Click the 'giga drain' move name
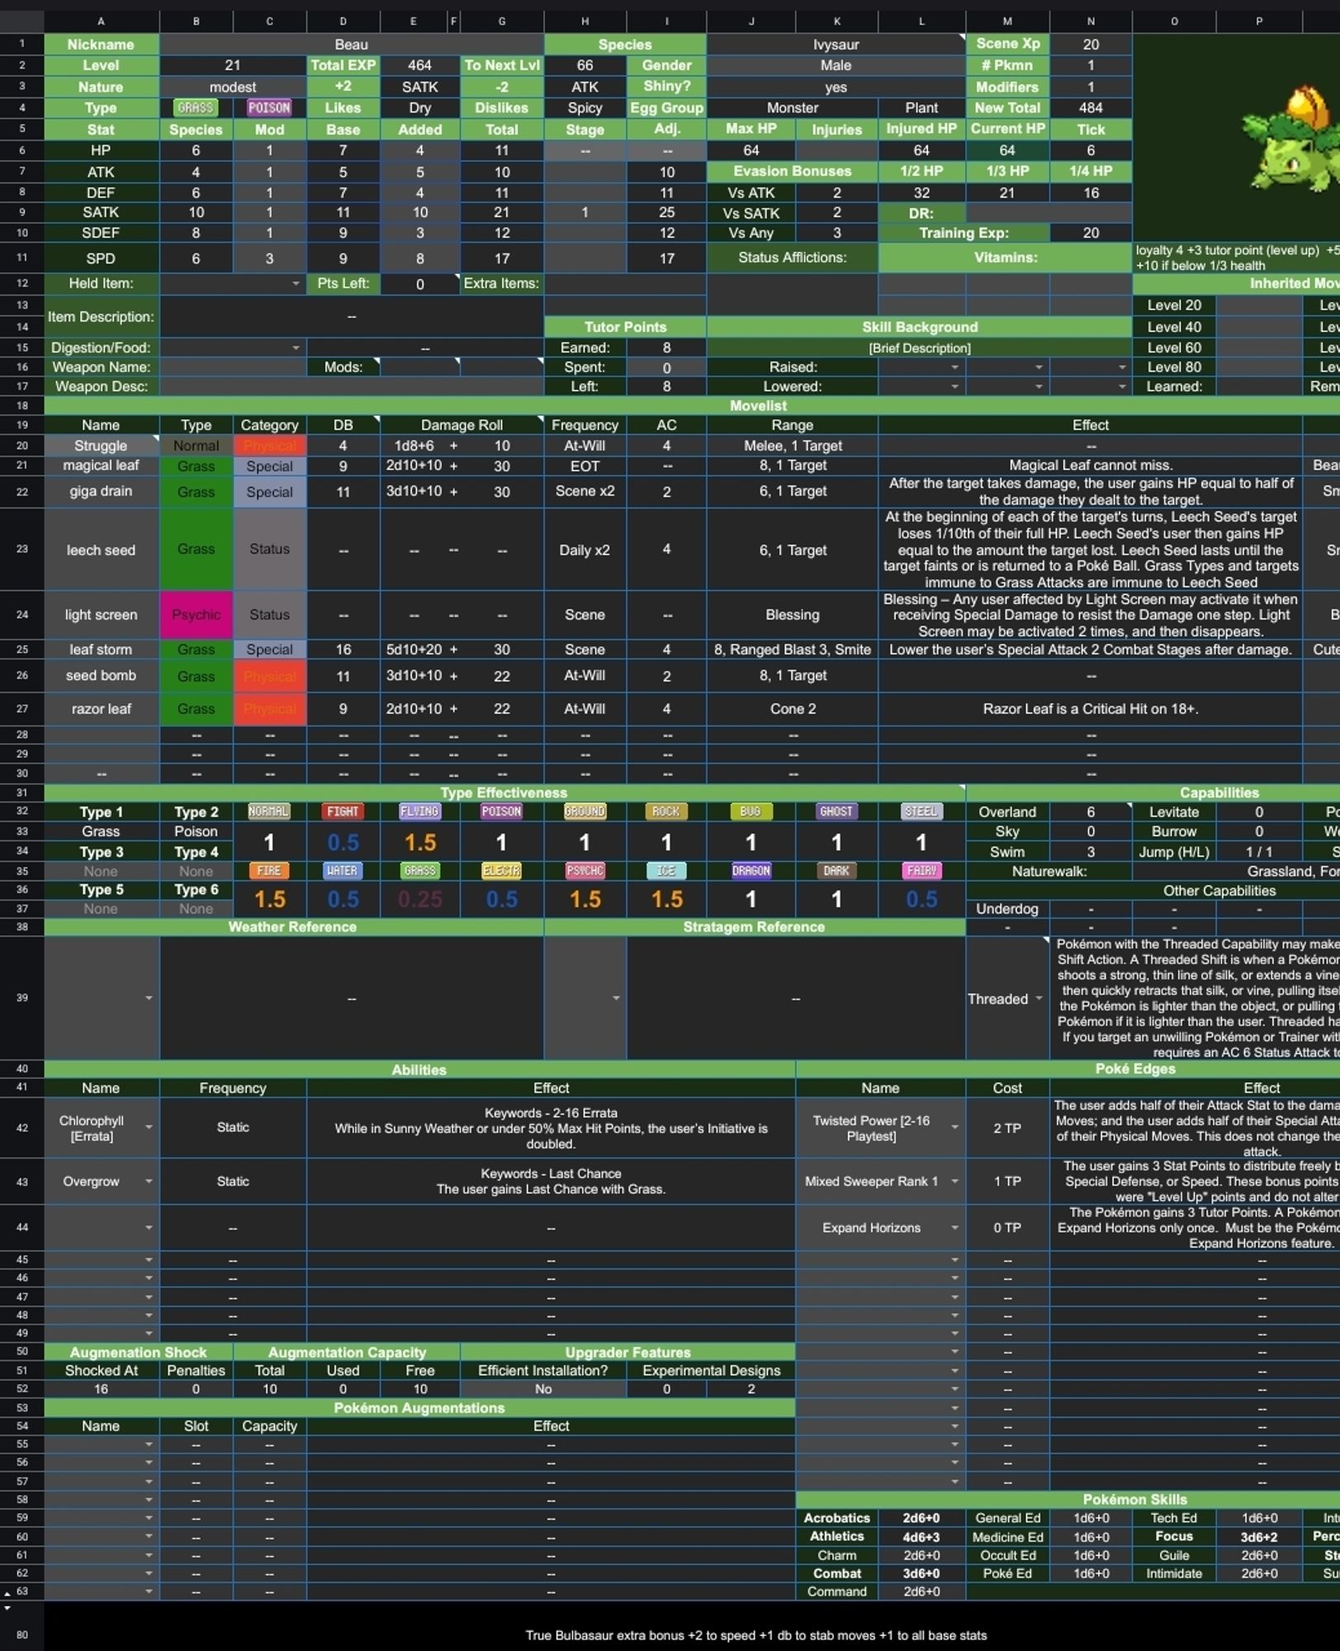This screenshot has width=1340, height=1651. click(102, 491)
